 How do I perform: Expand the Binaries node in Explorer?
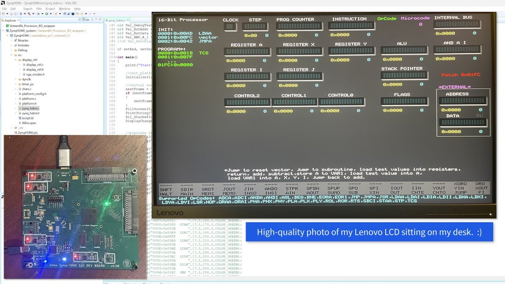tap(10, 40)
